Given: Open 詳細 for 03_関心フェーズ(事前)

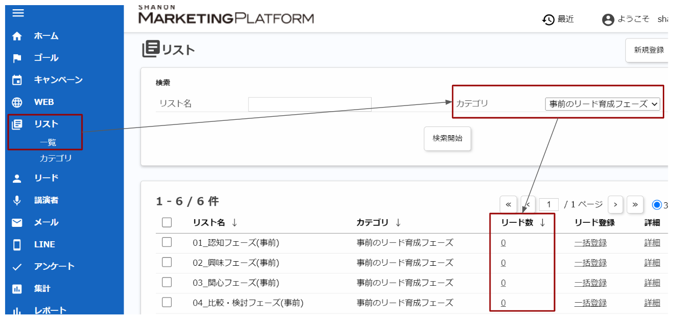Looking at the screenshot, I should pyautogui.click(x=652, y=283).
